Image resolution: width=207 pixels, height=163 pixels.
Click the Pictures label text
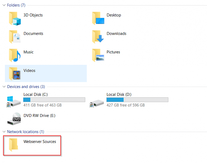tap(113, 52)
